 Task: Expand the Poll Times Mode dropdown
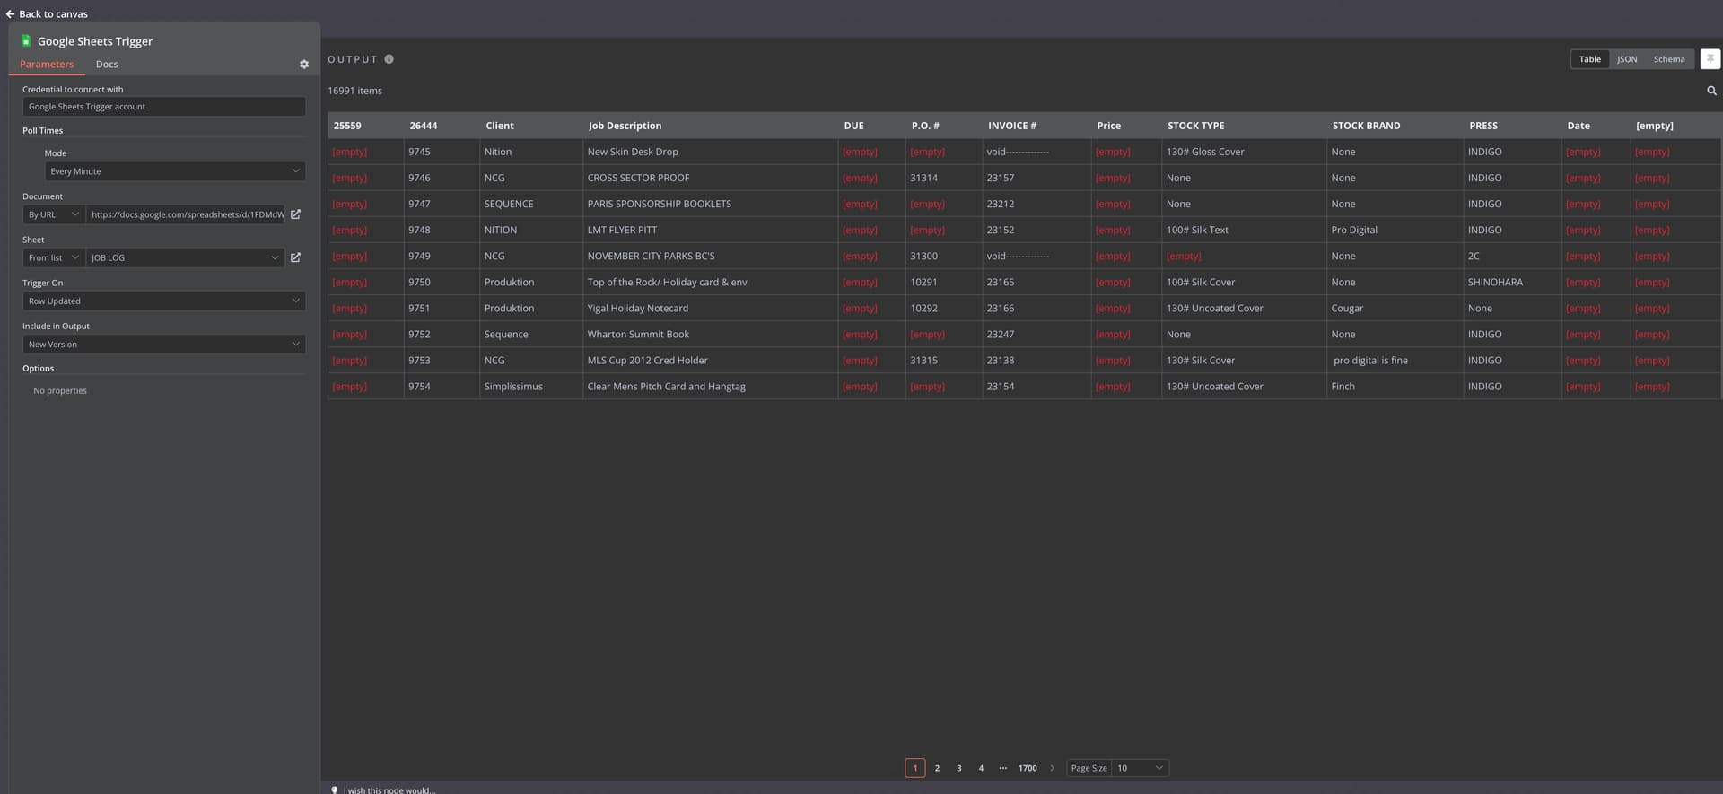point(175,171)
